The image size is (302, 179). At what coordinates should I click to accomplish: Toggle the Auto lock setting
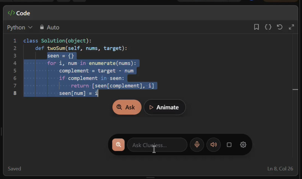click(49, 27)
